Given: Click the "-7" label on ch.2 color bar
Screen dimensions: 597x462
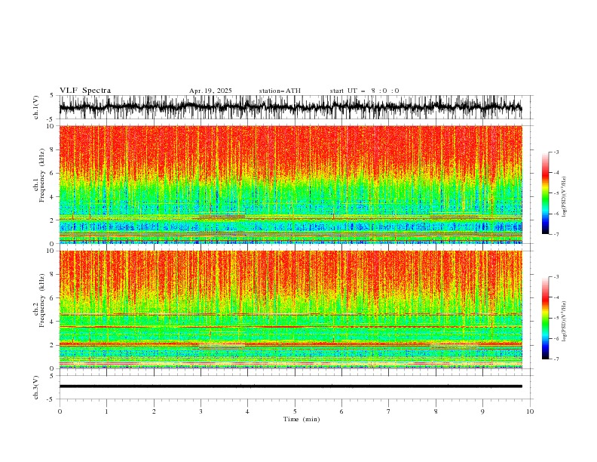Looking at the screenshot, I should 556,359.
